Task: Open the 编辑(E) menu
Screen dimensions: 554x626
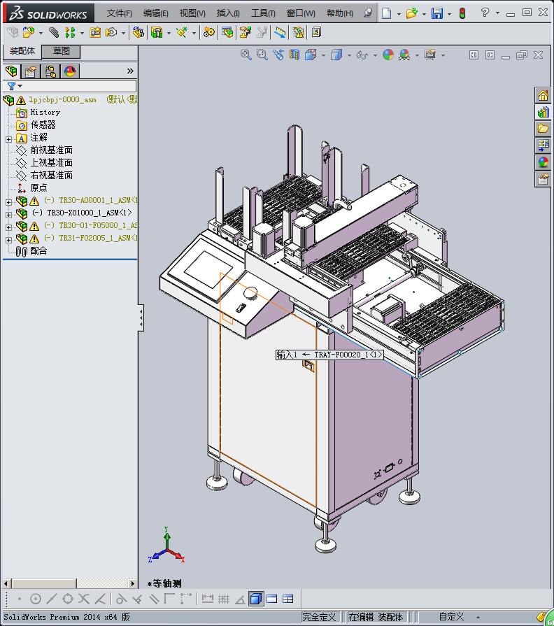Action: pyautogui.click(x=156, y=13)
